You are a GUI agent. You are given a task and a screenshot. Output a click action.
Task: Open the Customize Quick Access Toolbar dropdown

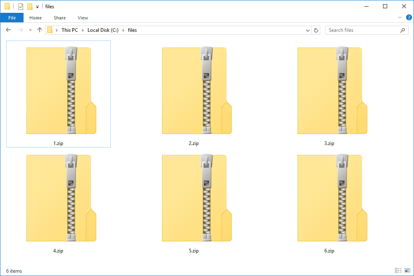[x=37, y=6]
